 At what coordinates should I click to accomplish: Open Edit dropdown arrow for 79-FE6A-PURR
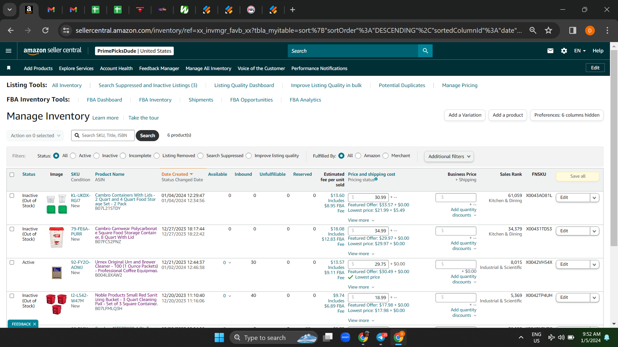click(x=595, y=231)
